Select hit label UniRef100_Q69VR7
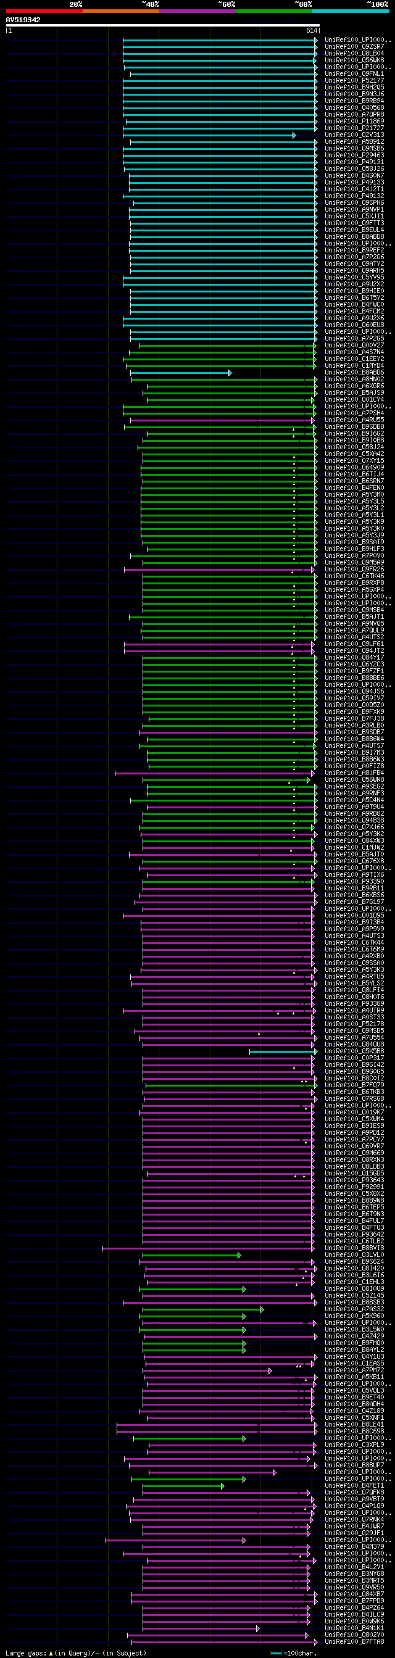Image resolution: width=395 pixels, height=1658 pixels. click(x=354, y=1146)
